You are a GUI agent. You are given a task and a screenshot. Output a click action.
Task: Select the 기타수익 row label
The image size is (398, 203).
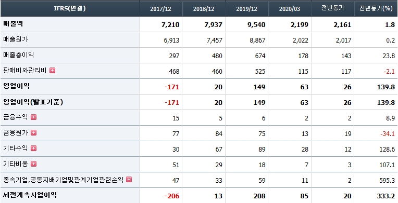[16, 148]
